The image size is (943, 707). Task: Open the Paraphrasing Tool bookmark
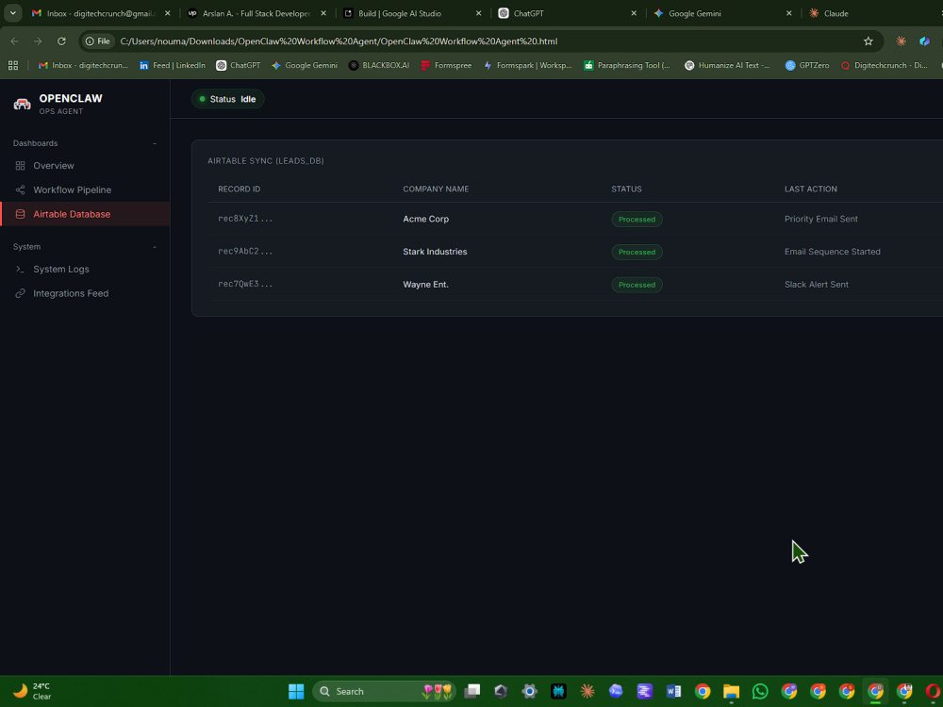(627, 65)
